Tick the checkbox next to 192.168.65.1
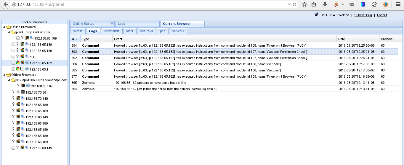Screen dimensions: 404x165 point(13,69)
